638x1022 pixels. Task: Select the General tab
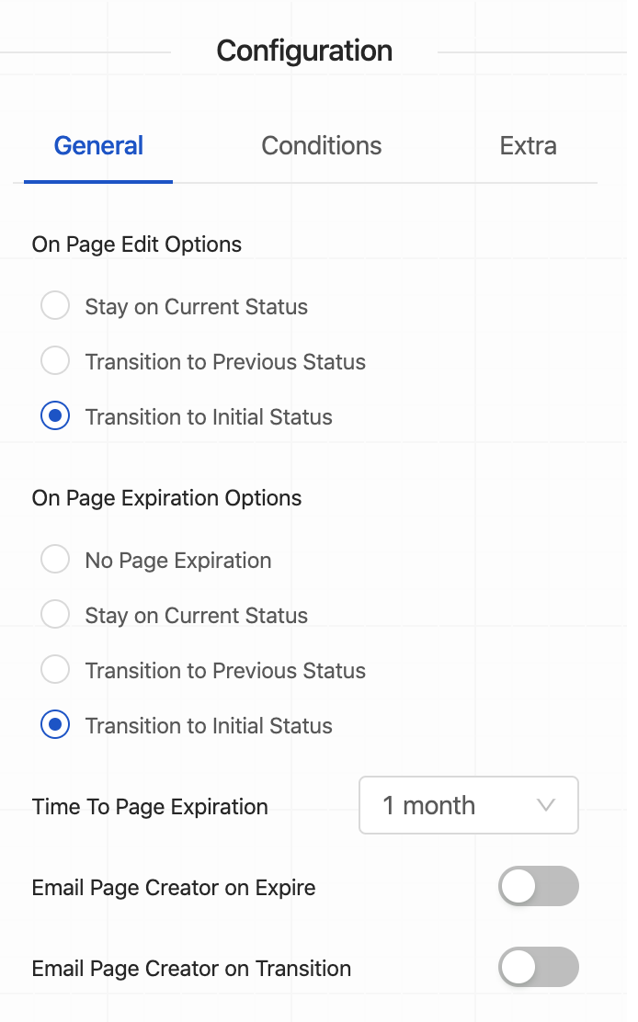point(98,146)
